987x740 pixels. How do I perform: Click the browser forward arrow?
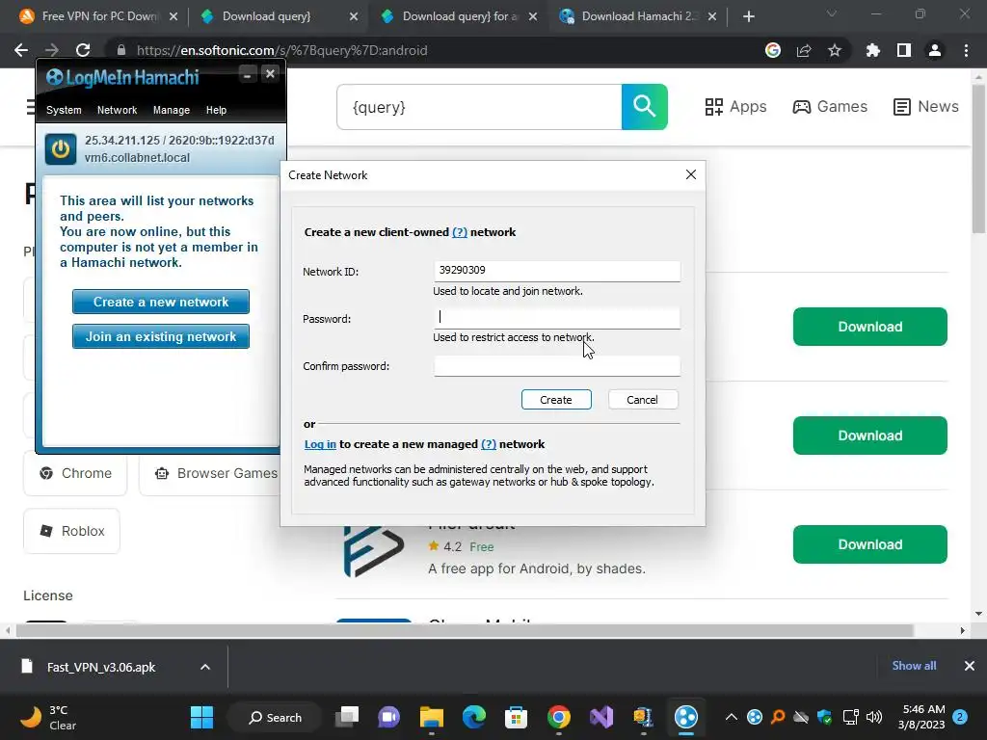(52, 50)
